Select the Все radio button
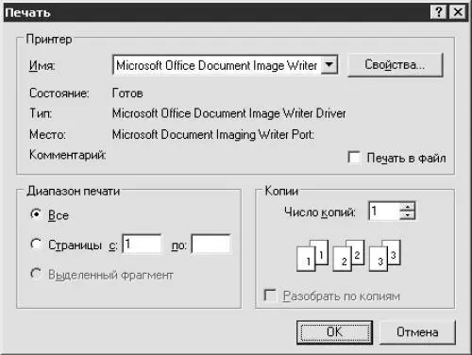This screenshot has width=472, height=355. pos(36,214)
